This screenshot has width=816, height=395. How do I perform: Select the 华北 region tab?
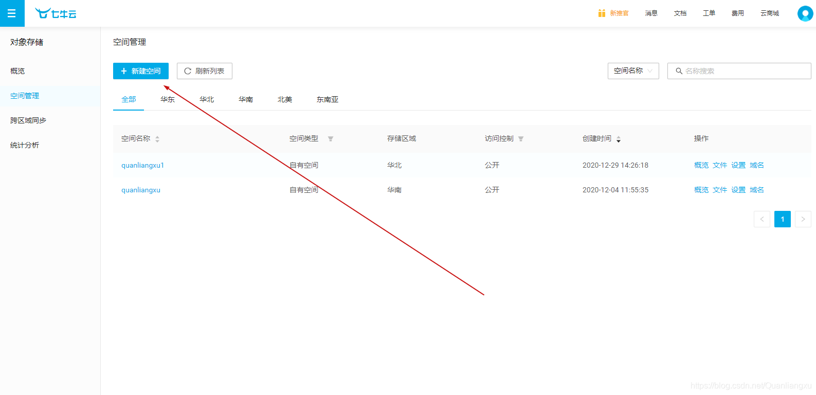tap(207, 99)
